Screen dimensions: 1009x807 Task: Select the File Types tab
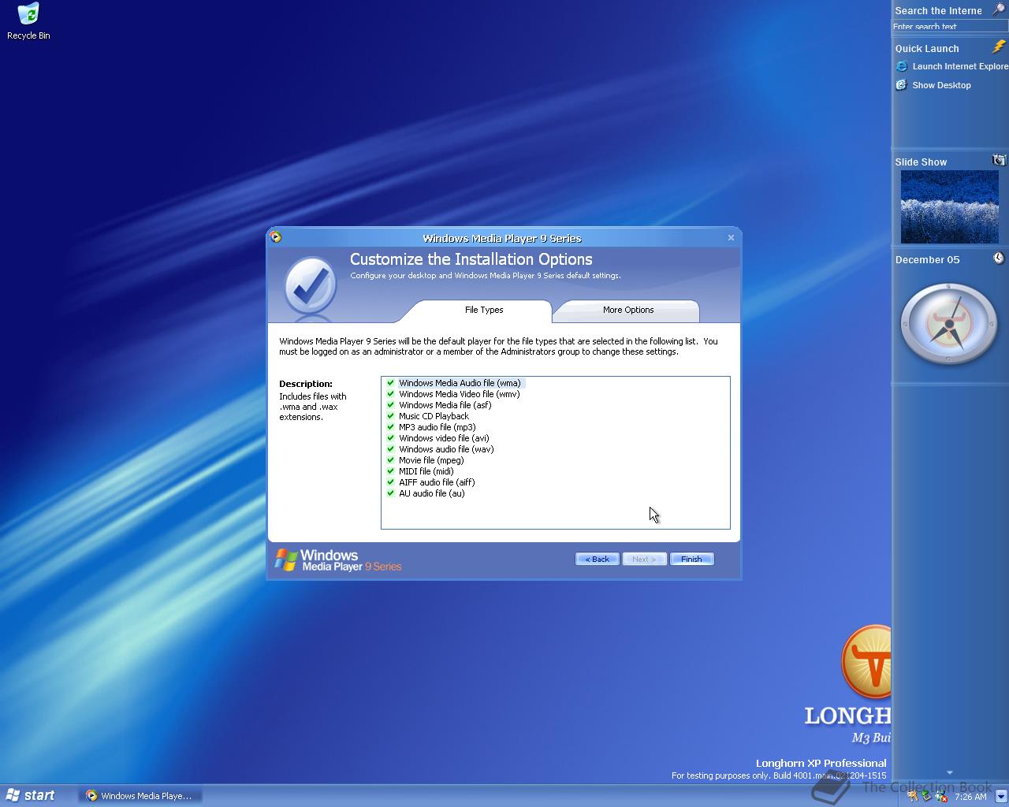point(483,311)
